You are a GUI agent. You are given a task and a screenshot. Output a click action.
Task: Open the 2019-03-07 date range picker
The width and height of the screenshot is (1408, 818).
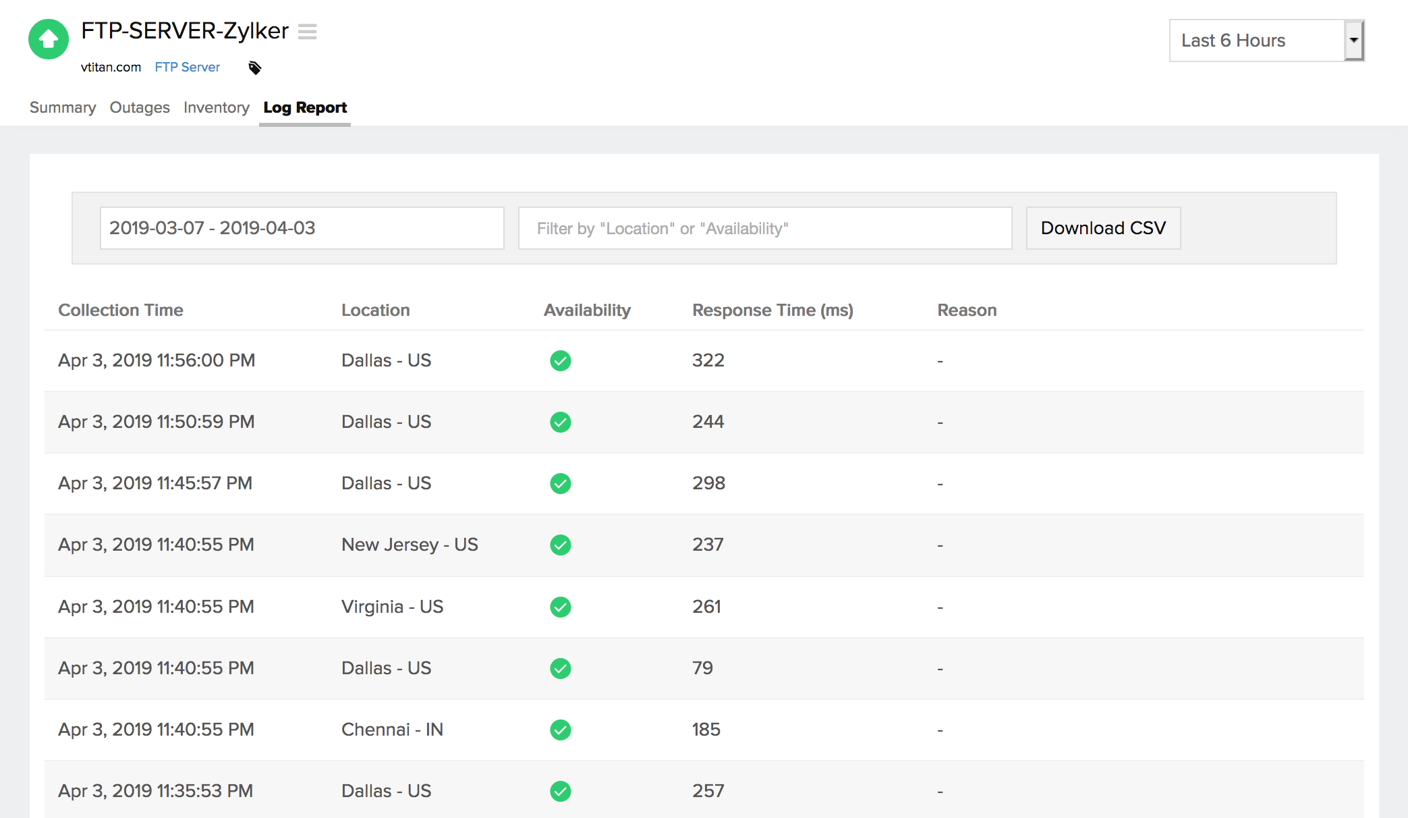(302, 228)
